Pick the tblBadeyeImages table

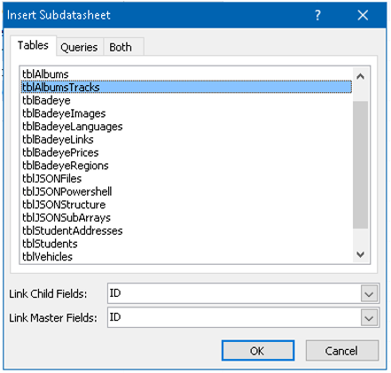[x=186, y=113]
